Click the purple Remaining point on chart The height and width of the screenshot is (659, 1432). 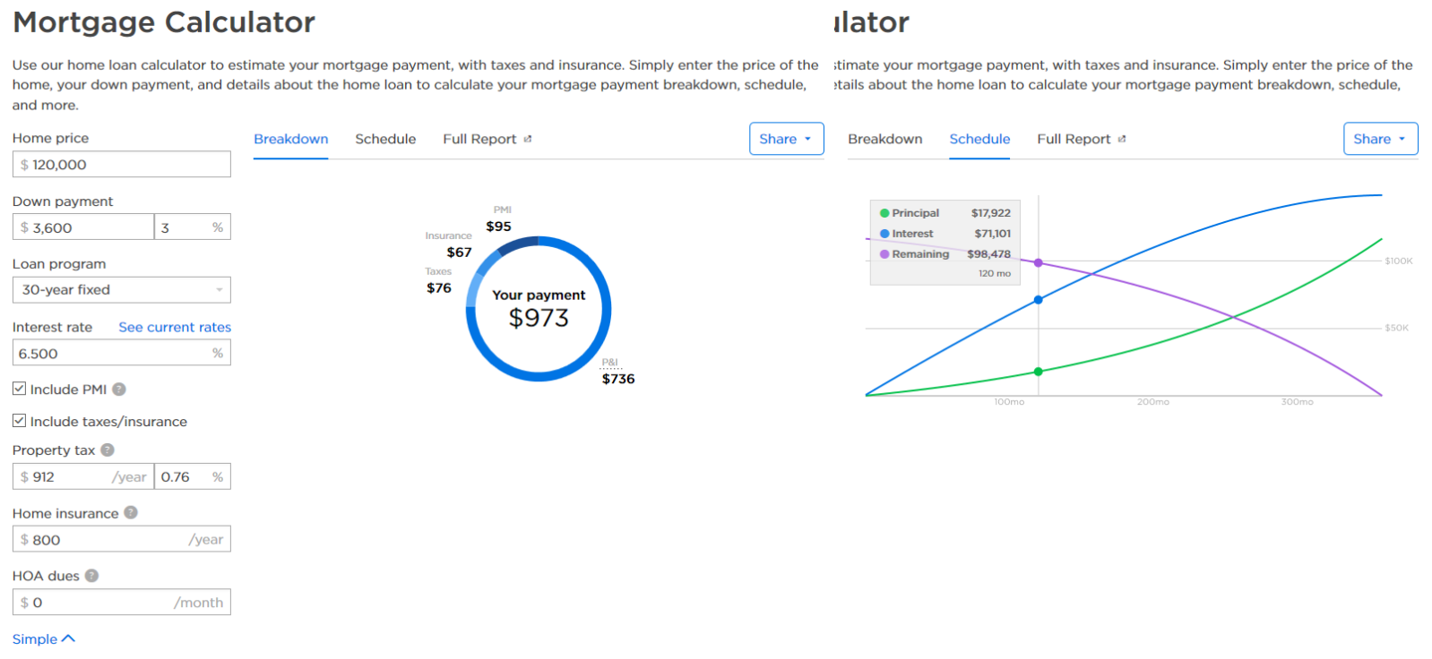pyautogui.click(x=1039, y=263)
